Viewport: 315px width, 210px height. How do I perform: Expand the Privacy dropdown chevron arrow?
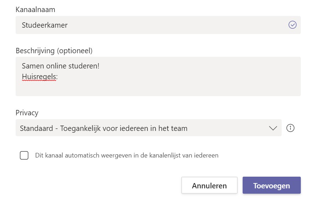pyautogui.click(x=273, y=128)
